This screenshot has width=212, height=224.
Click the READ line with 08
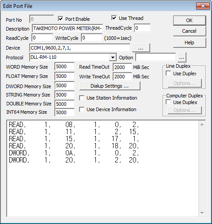tap(74, 125)
